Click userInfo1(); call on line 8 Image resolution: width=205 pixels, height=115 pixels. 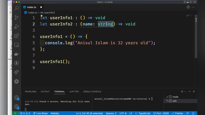click(x=55, y=62)
